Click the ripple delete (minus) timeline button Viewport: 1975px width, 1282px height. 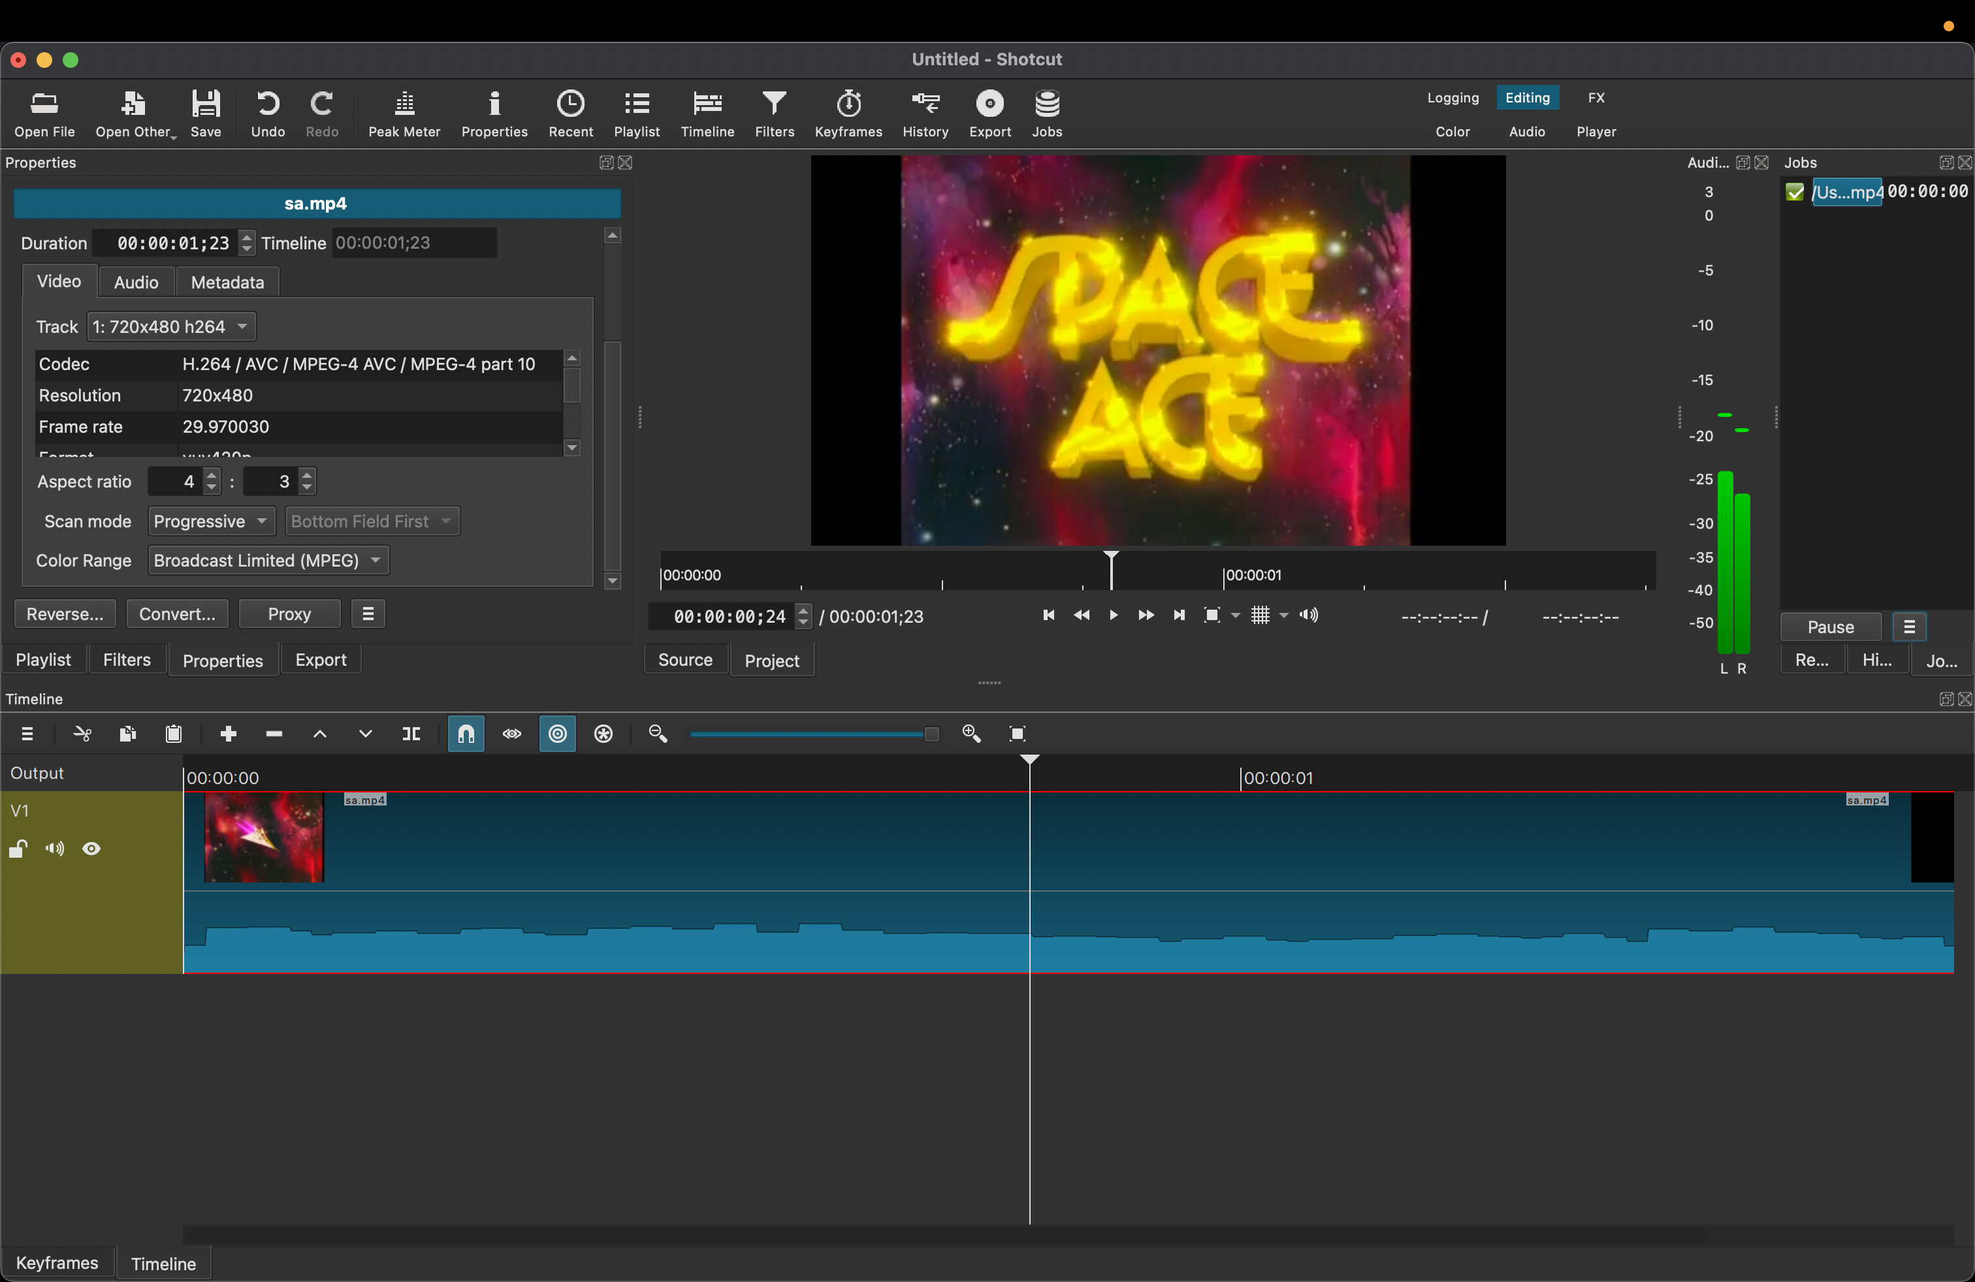pos(274,734)
